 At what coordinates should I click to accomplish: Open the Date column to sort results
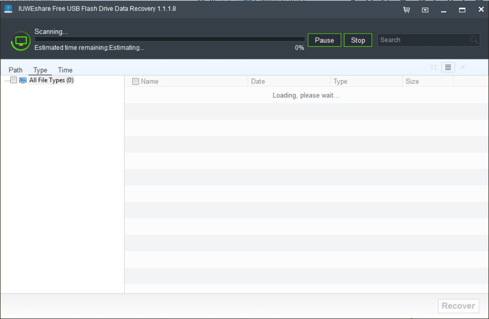258,81
